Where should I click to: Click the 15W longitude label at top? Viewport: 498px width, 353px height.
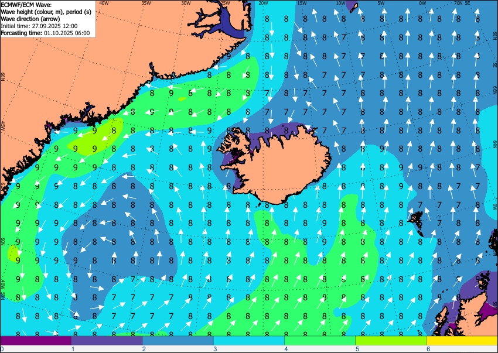[302, 3]
